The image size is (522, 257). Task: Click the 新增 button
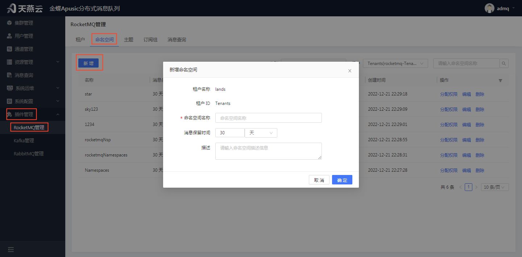coord(88,63)
